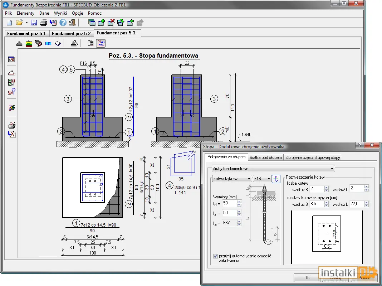Click the print drawing icon in left sidebar

(11, 125)
